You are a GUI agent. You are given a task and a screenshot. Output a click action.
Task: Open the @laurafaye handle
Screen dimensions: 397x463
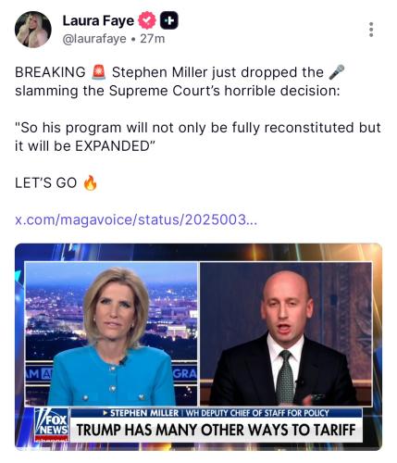[94, 39]
